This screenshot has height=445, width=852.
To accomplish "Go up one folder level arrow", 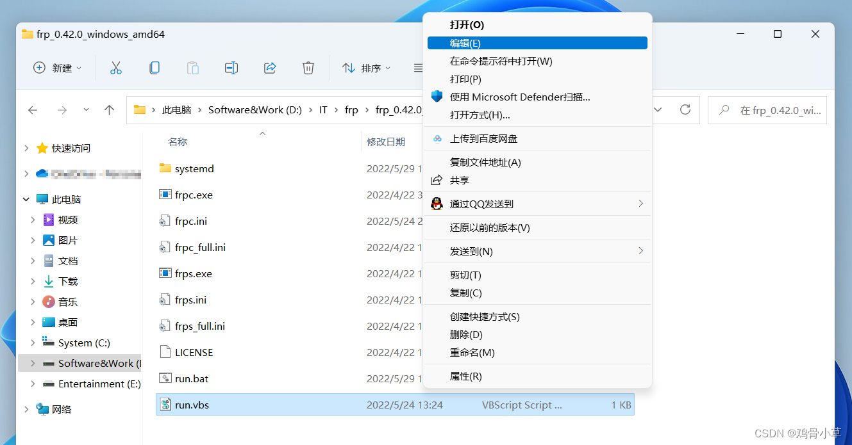I will point(110,110).
